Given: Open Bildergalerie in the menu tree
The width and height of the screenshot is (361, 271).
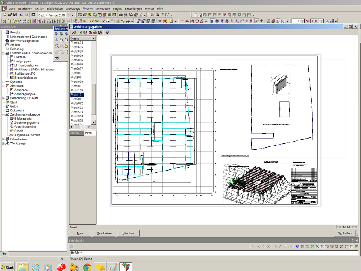Looking at the screenshot, I should [23, 119].
